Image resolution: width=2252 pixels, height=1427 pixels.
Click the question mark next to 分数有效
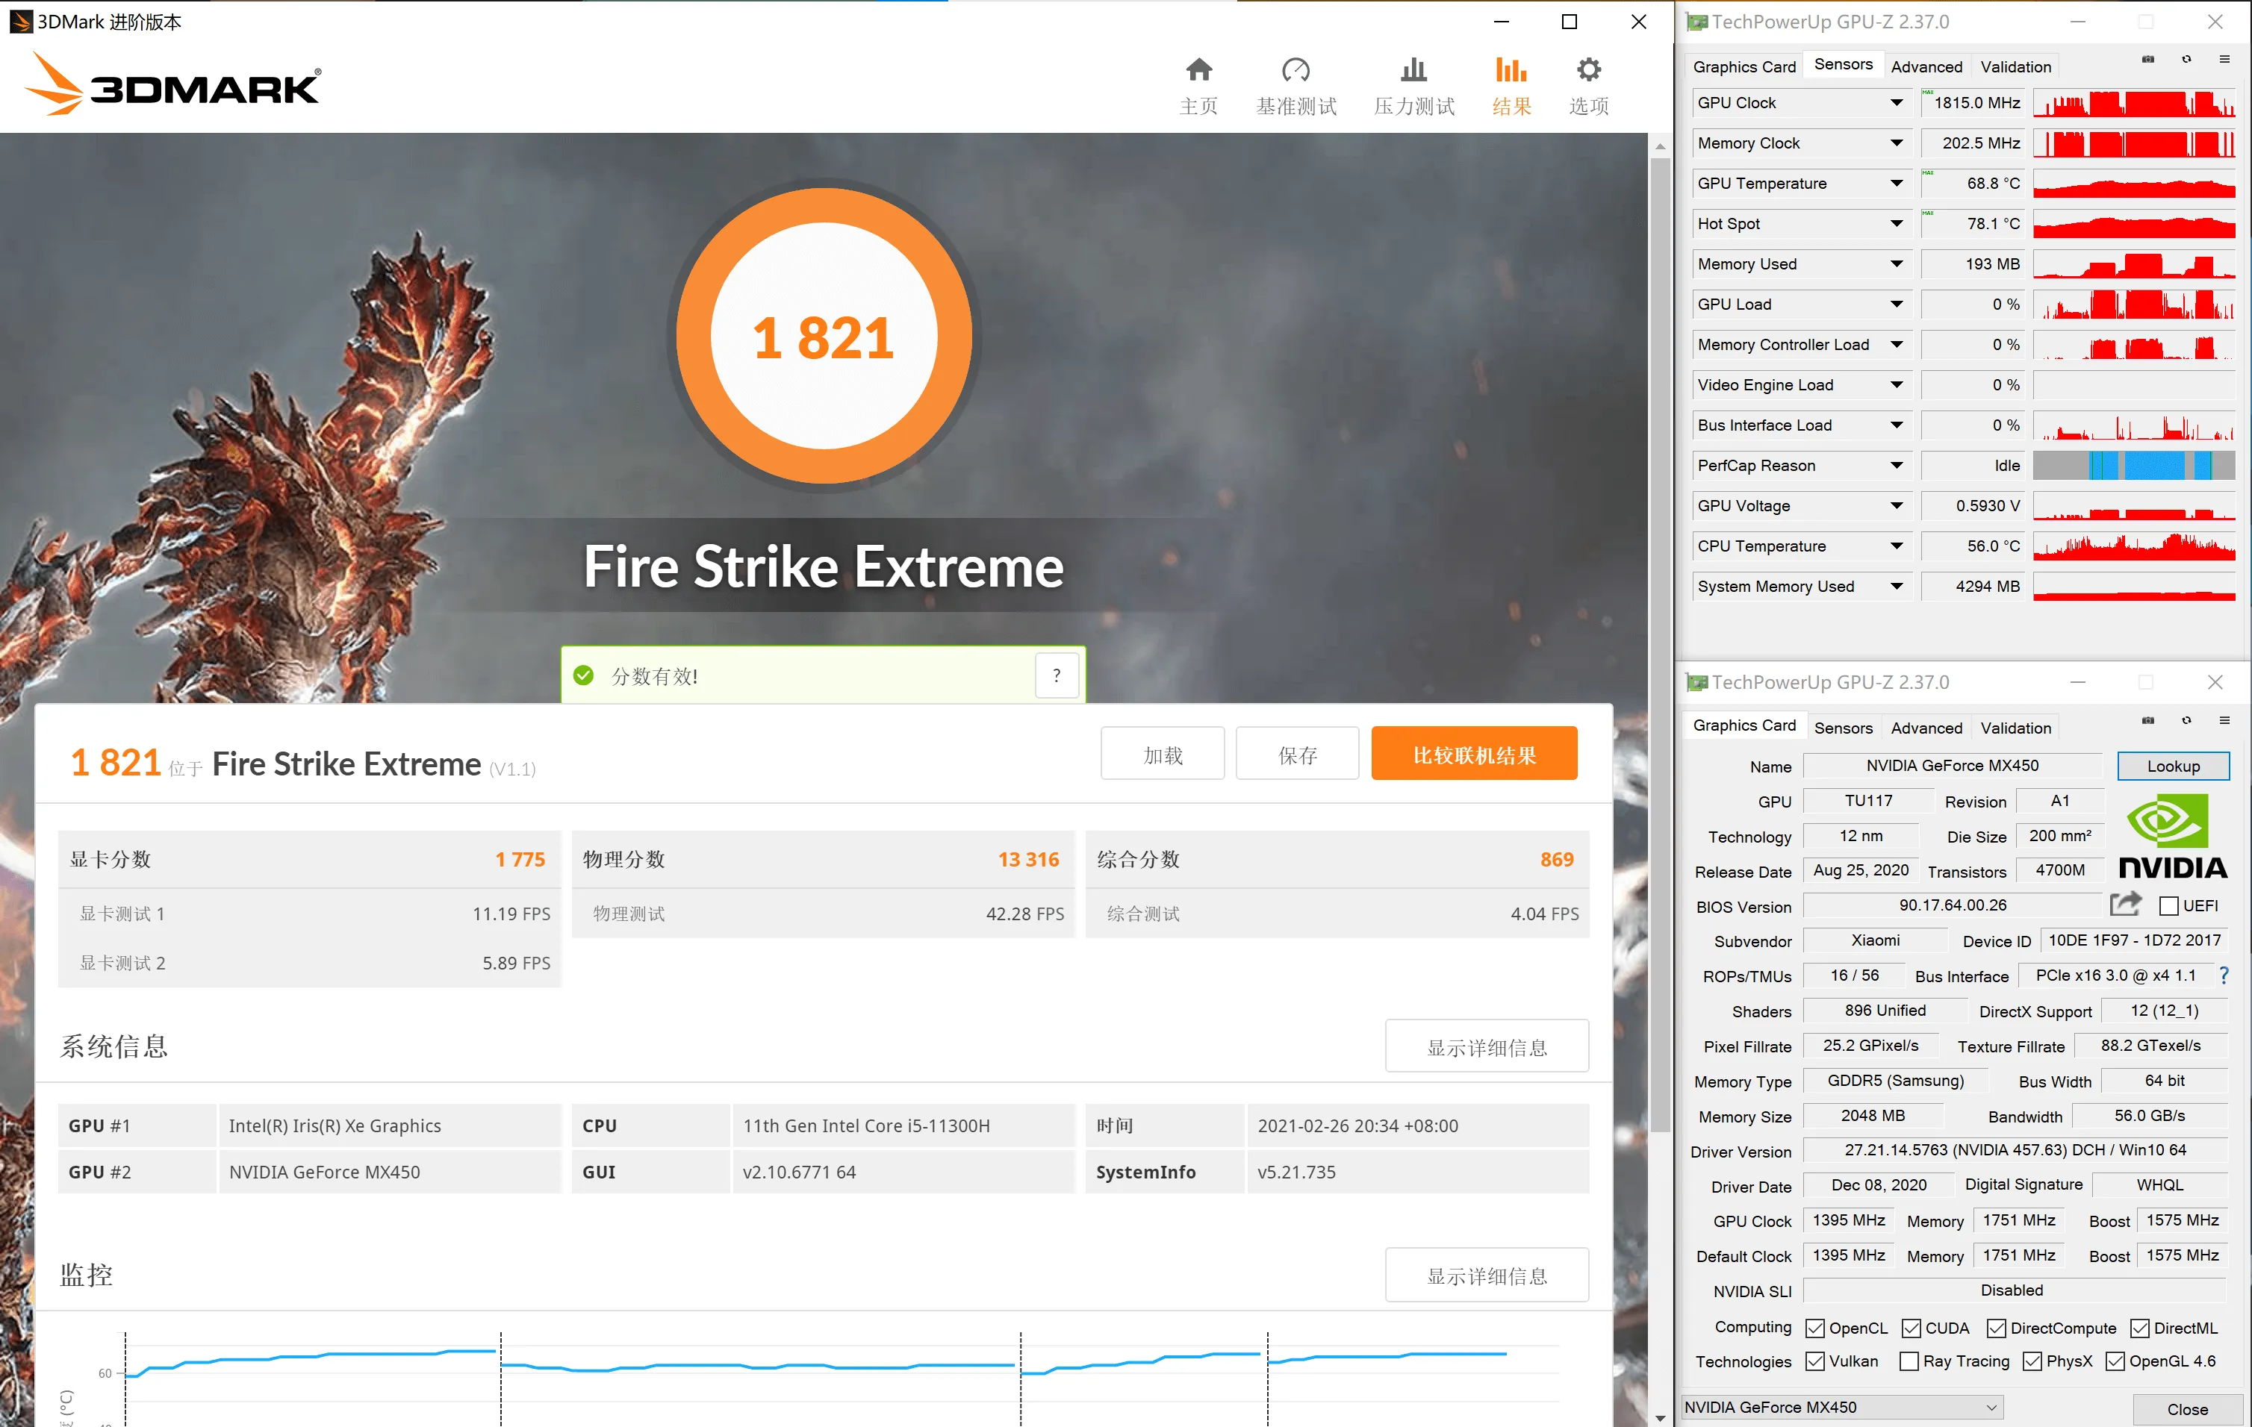(1057, 675)
